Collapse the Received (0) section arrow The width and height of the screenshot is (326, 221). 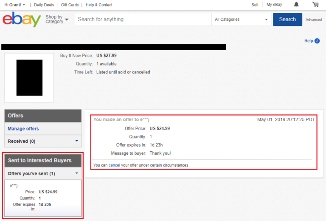tap(77, 141)
